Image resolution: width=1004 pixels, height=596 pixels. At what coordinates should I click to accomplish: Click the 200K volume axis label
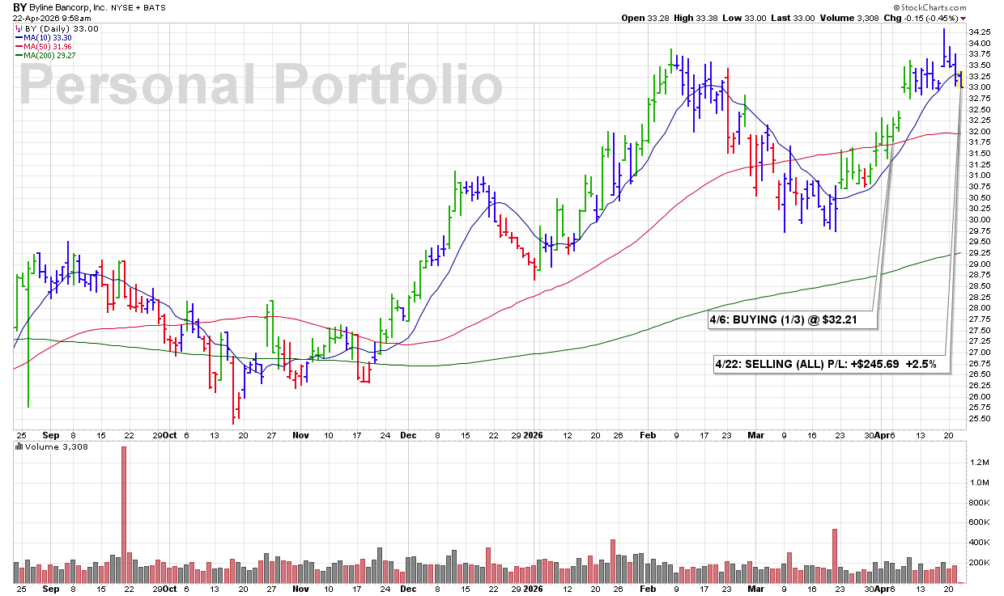[979, 563]
